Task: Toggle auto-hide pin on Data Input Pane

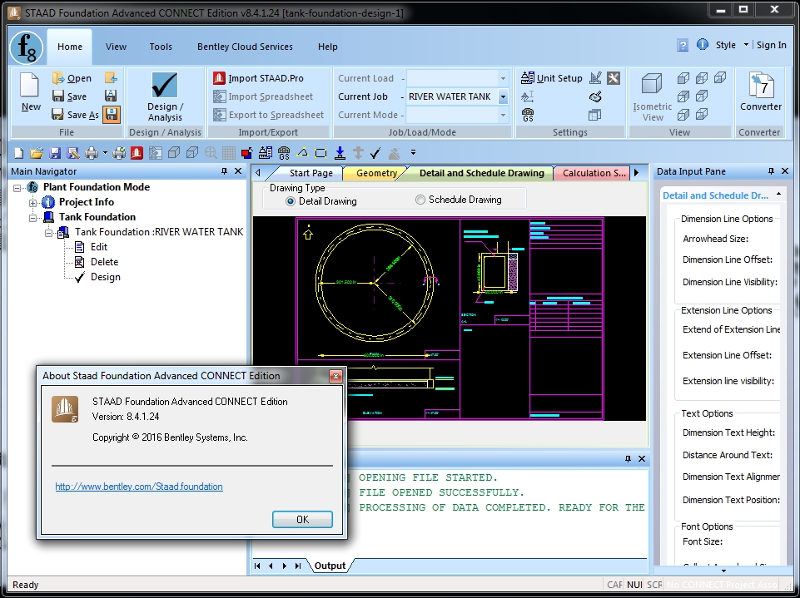Action: (771, 171)
